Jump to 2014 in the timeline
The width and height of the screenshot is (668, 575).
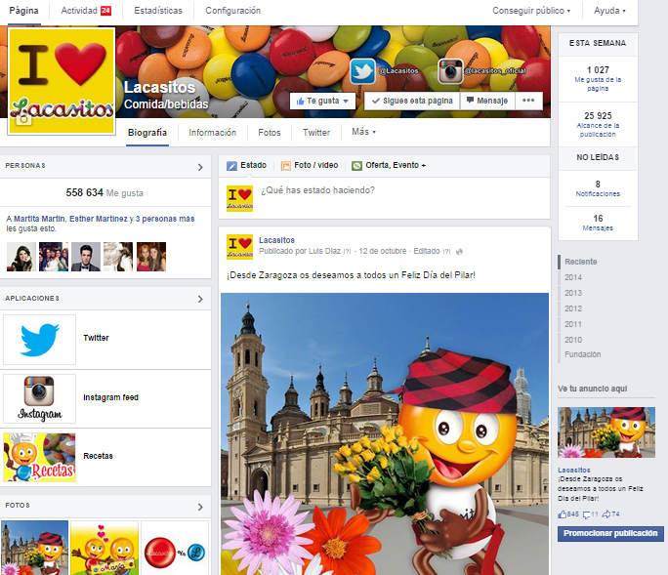(573, 277)
